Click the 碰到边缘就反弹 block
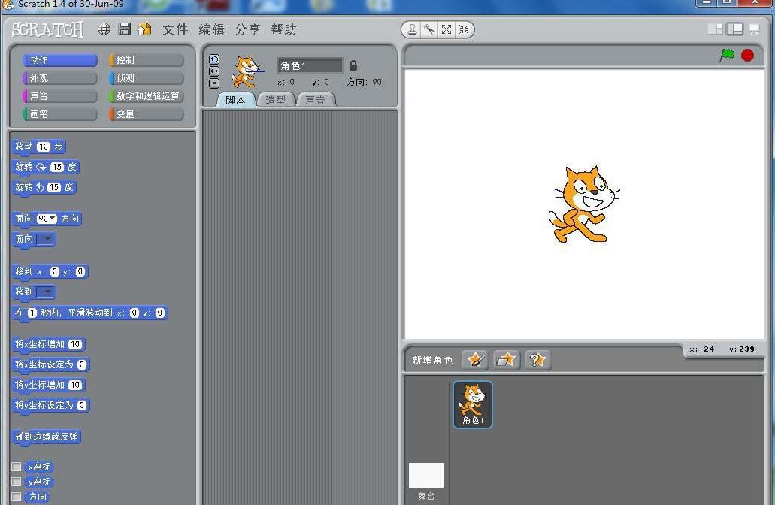This screenshot has width=775, height=505. 47,437
